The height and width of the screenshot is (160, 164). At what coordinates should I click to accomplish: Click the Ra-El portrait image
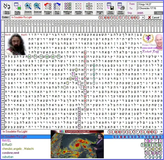[16, 44]
